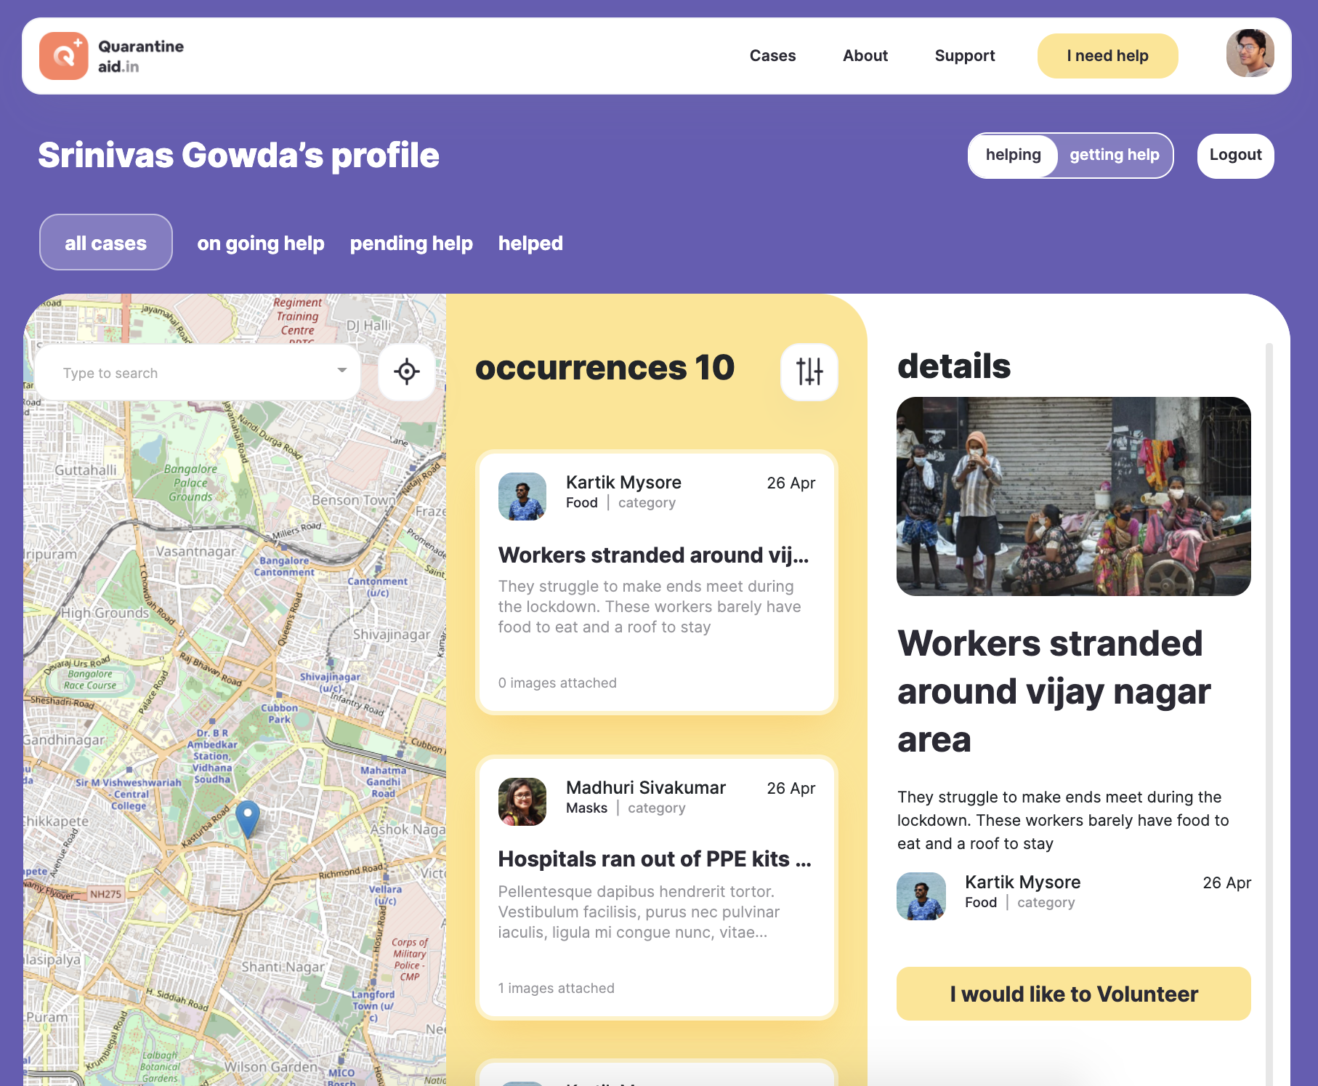Click the locate-me crosshair icon on map
Image resolution: width=1318 pixels, height=1086 pixels.
pyautogui.click(x=407, y=371)
